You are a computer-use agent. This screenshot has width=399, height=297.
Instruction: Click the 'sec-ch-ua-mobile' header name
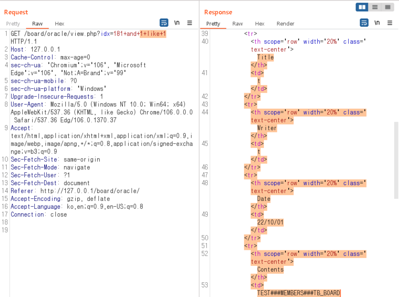pyautogui.click(x=37, y=81)
